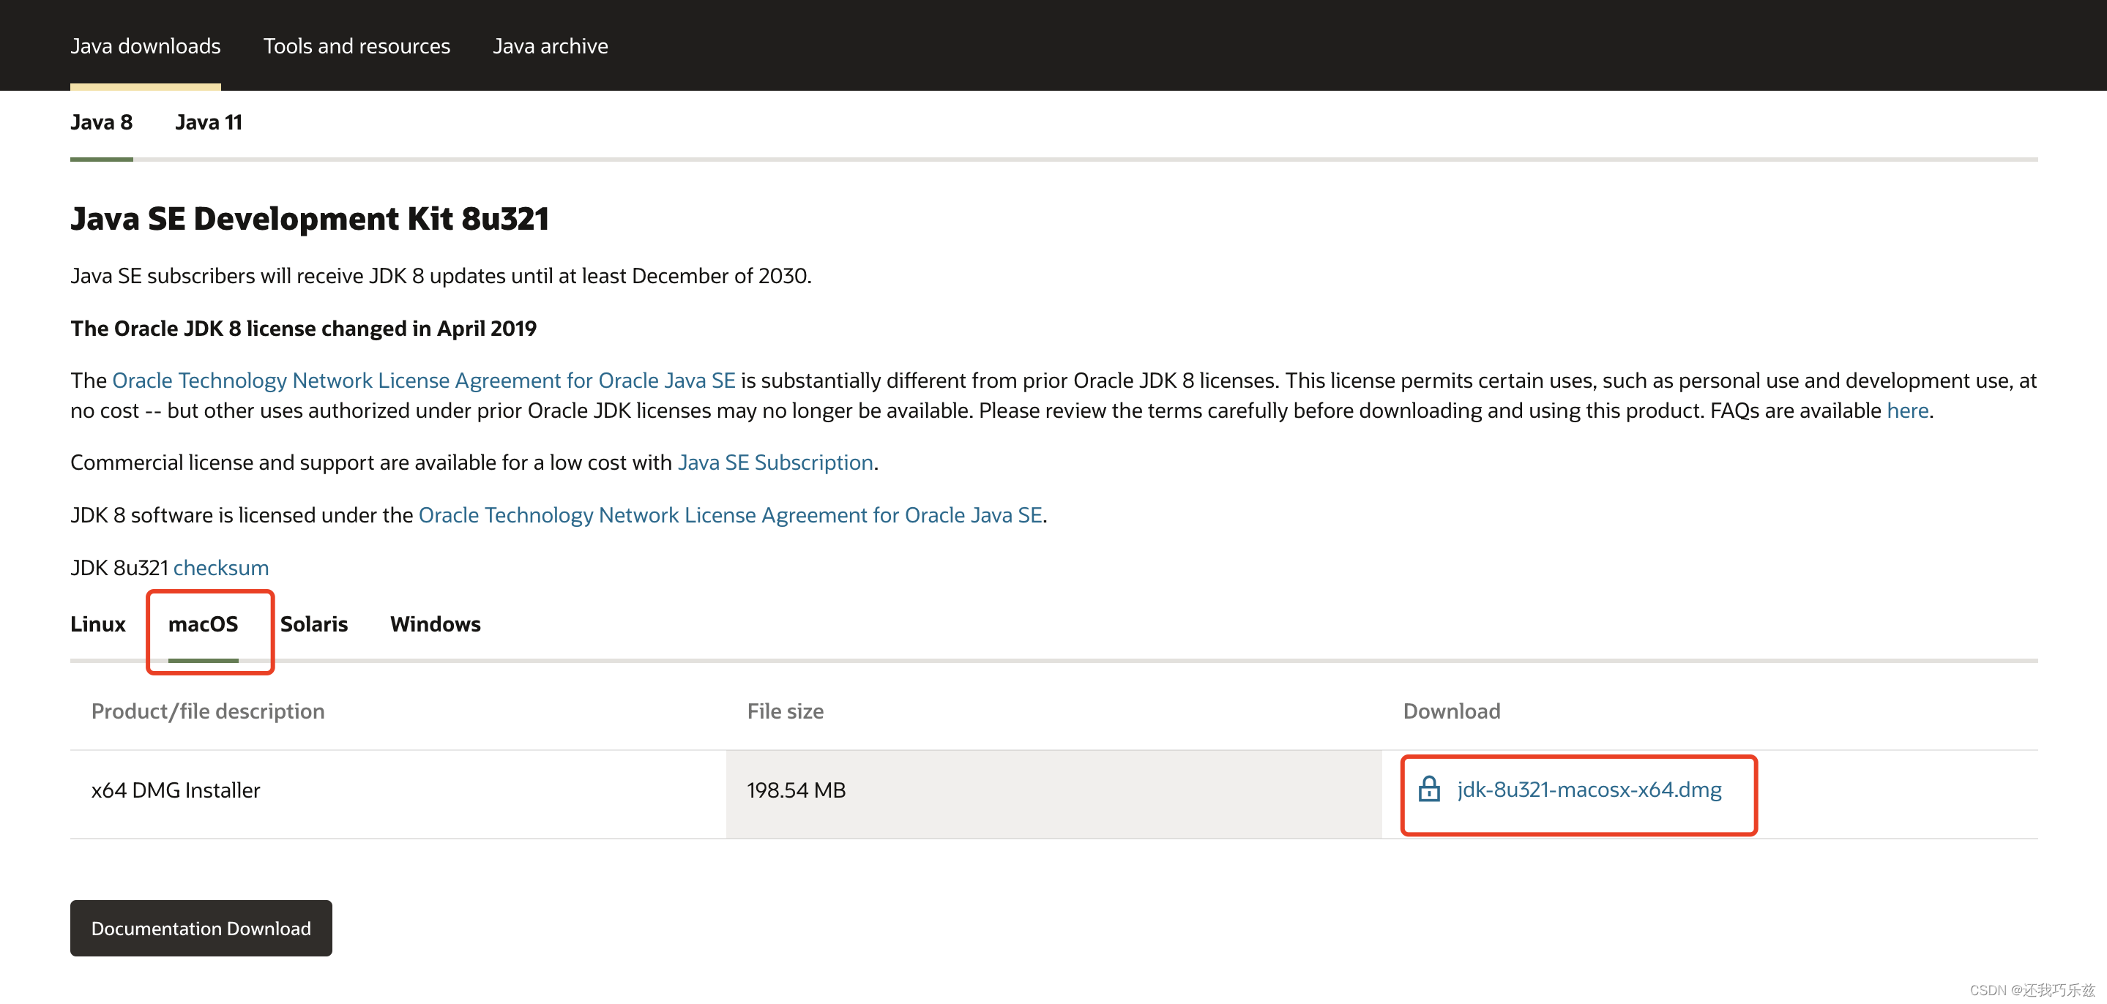Open the JDK 8u321 checksum link

click(x=221, y=567)
